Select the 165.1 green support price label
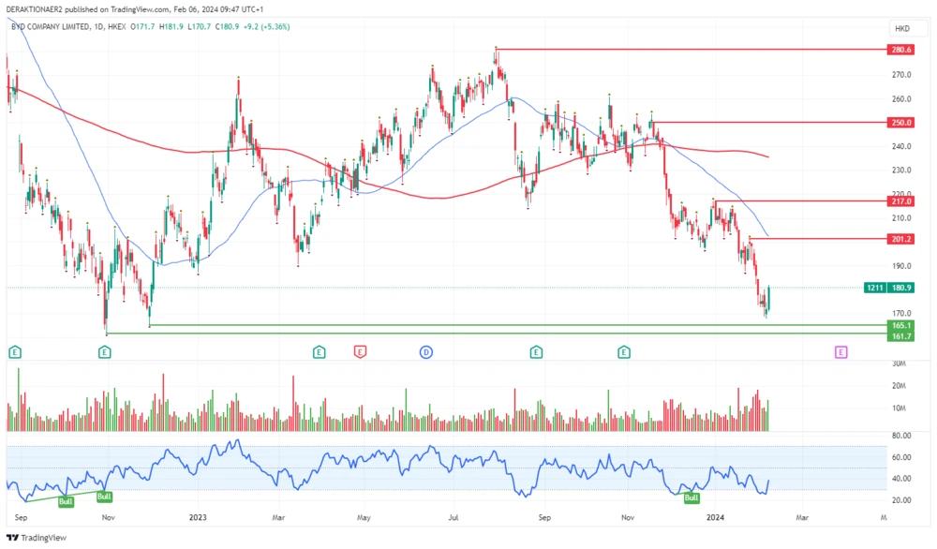This screenshot has height=549, width=937. coord(901,325)
